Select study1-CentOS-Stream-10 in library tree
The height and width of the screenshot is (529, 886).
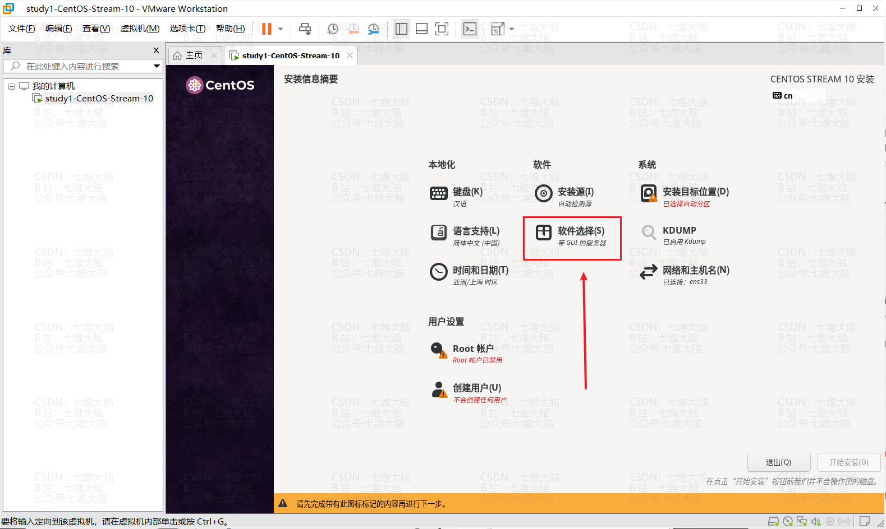[x=99, y=99]
